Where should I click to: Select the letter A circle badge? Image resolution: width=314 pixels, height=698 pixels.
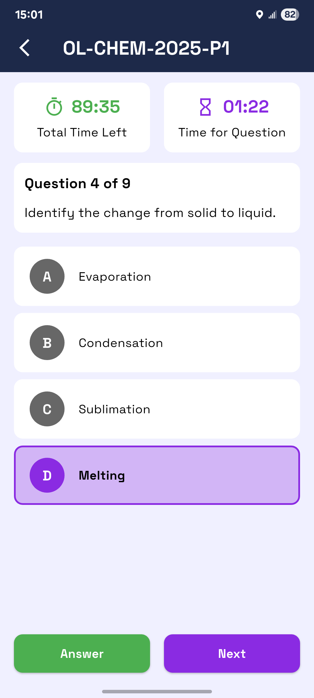[x=47, y=276]
